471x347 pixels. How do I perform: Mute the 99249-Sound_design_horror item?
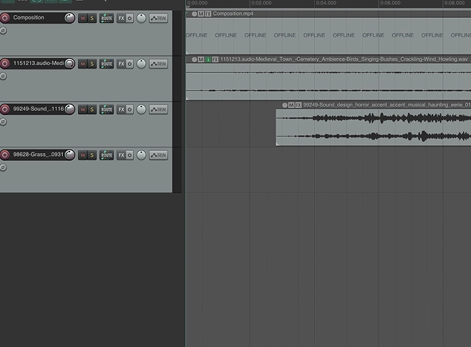(x=291, y=105)
